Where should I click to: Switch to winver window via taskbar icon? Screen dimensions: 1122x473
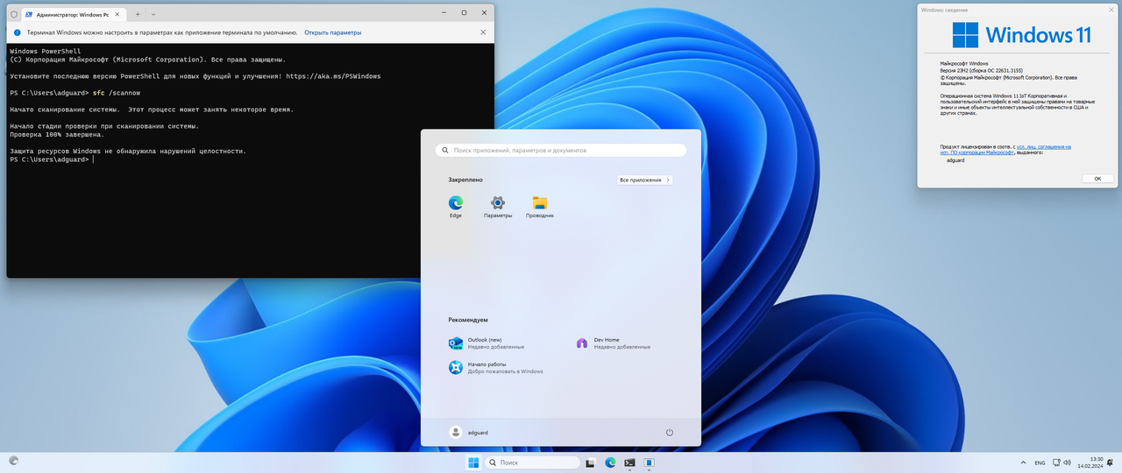pos(650,462)
